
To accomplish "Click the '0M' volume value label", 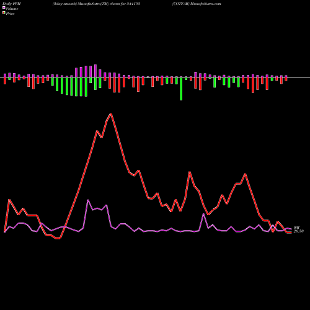I will 296,228.
